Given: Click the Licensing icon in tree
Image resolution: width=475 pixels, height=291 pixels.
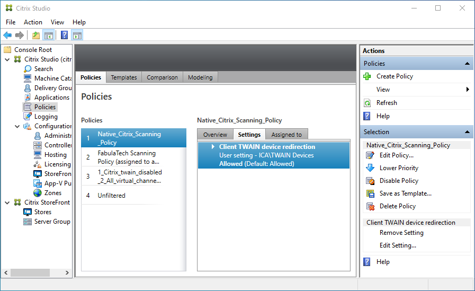Looking at the screenshot, I should point(38,164).
